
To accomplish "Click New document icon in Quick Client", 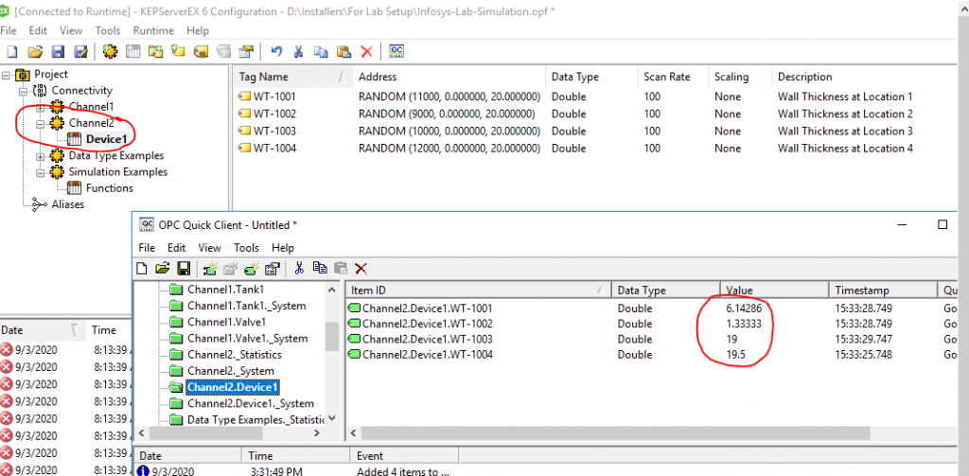I will 142,269.
